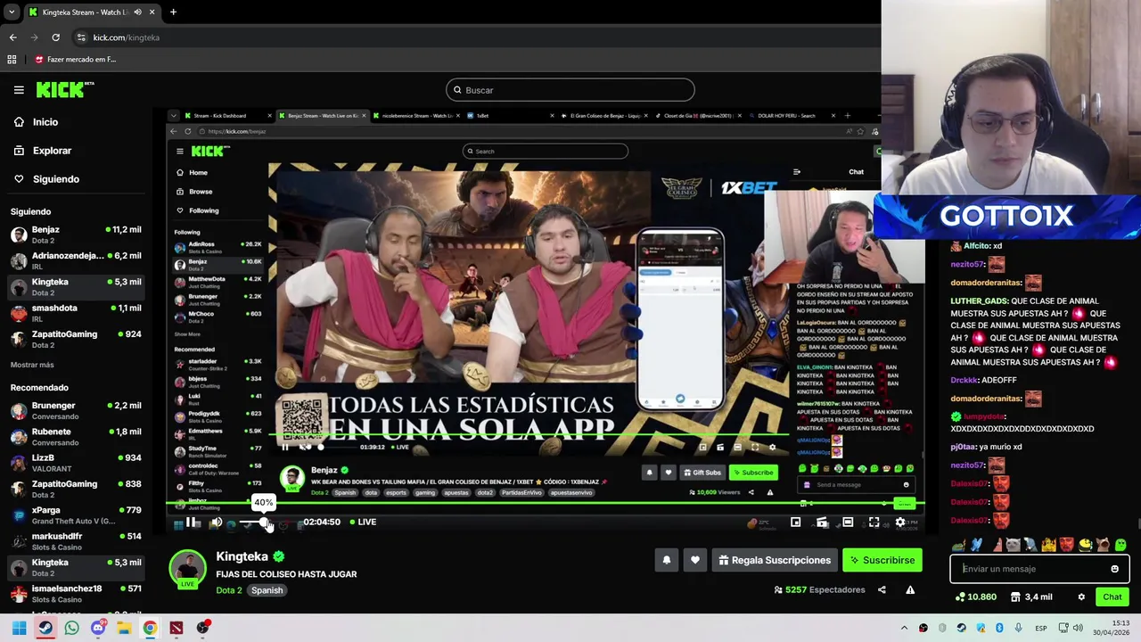This screenshot has height=642, width=1141.
Task: Open markushdfr recommended channel
Action: (x=75, y=541)
